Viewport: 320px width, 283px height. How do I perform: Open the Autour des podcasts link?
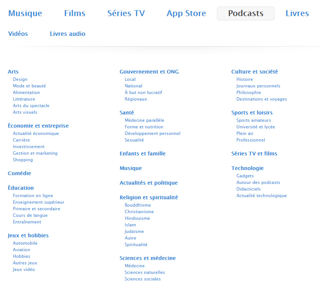click(x=258, y=182)
